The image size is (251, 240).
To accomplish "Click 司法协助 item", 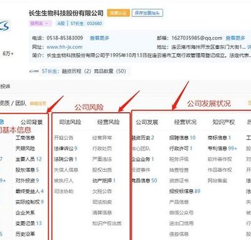I will [63, 191].
